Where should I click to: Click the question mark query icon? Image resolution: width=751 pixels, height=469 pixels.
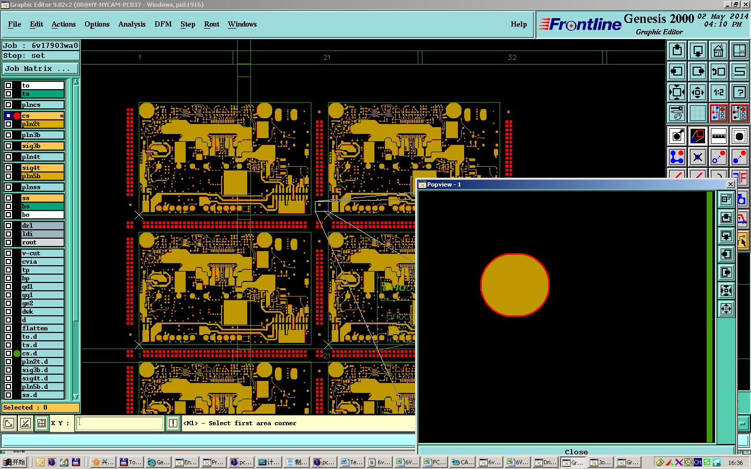[x=740, y=92]
